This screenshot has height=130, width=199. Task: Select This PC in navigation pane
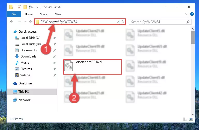click(x=32, y=91)
